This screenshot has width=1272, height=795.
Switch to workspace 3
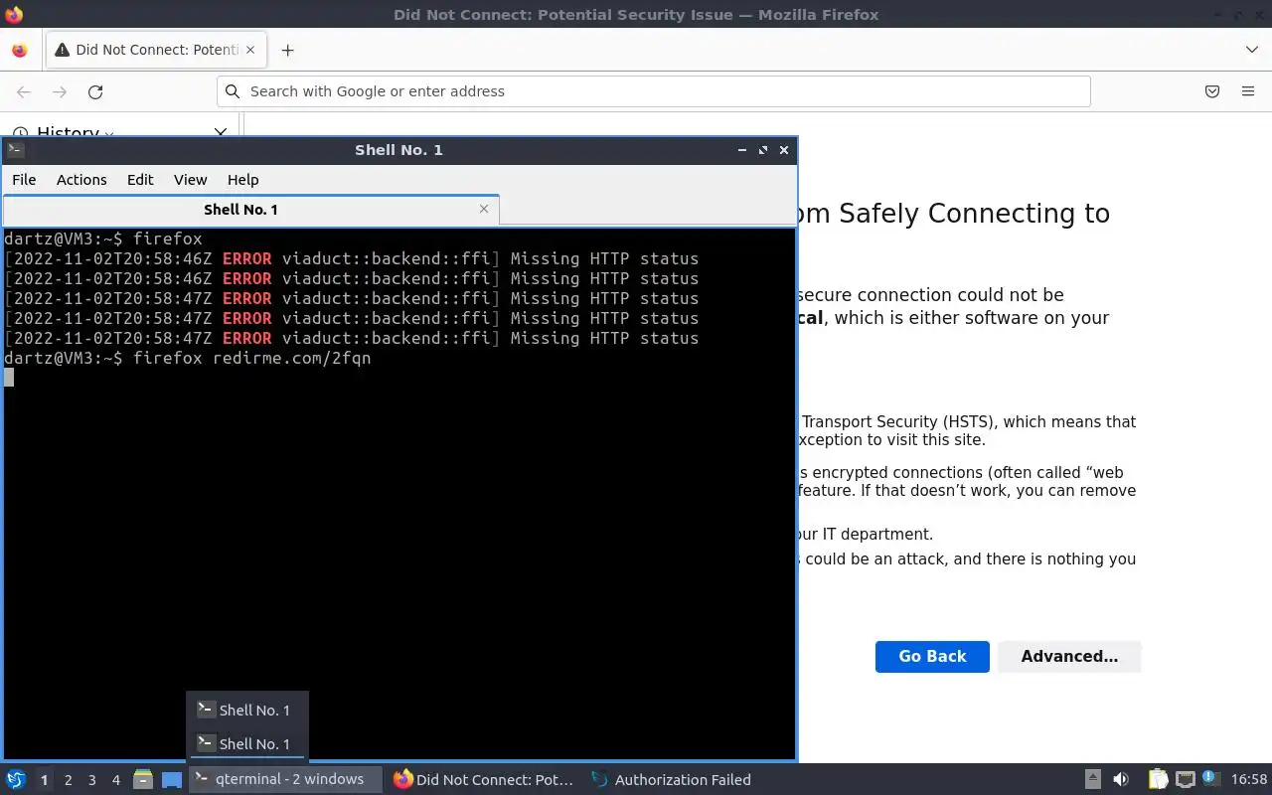coord(91,780)
